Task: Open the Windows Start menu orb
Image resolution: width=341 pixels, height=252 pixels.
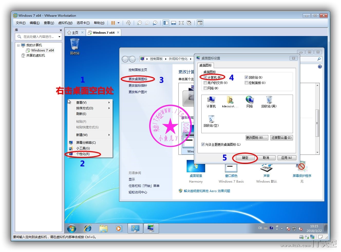Action: (x=72, y=228)
